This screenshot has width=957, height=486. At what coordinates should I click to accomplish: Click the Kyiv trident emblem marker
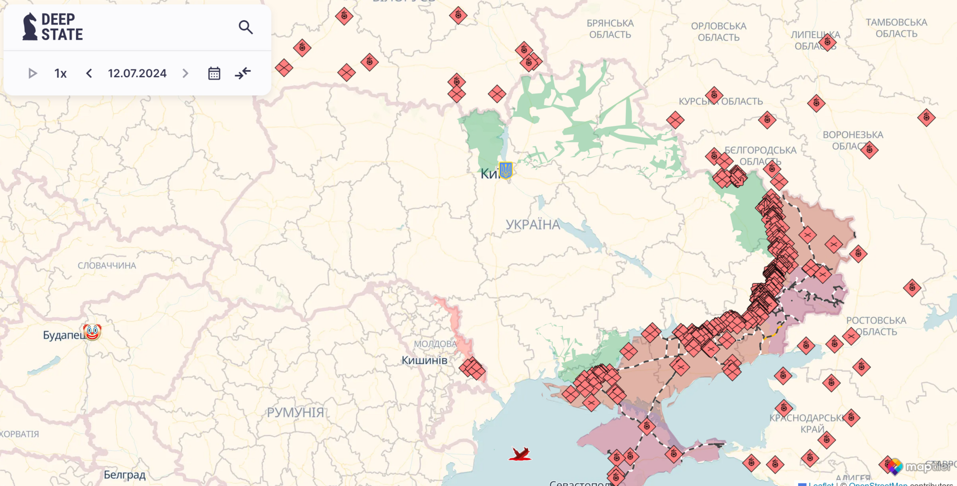506,170
